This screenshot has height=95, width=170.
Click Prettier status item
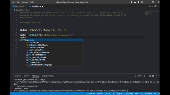pyautogui.click(x=148, y=94)
